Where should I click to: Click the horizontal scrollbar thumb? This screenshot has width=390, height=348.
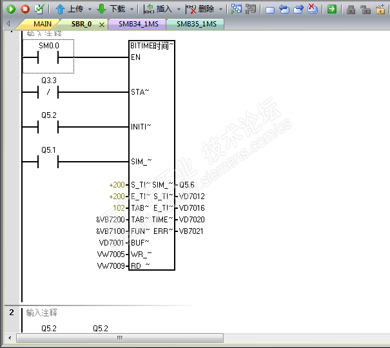click(x=120, y=338)
